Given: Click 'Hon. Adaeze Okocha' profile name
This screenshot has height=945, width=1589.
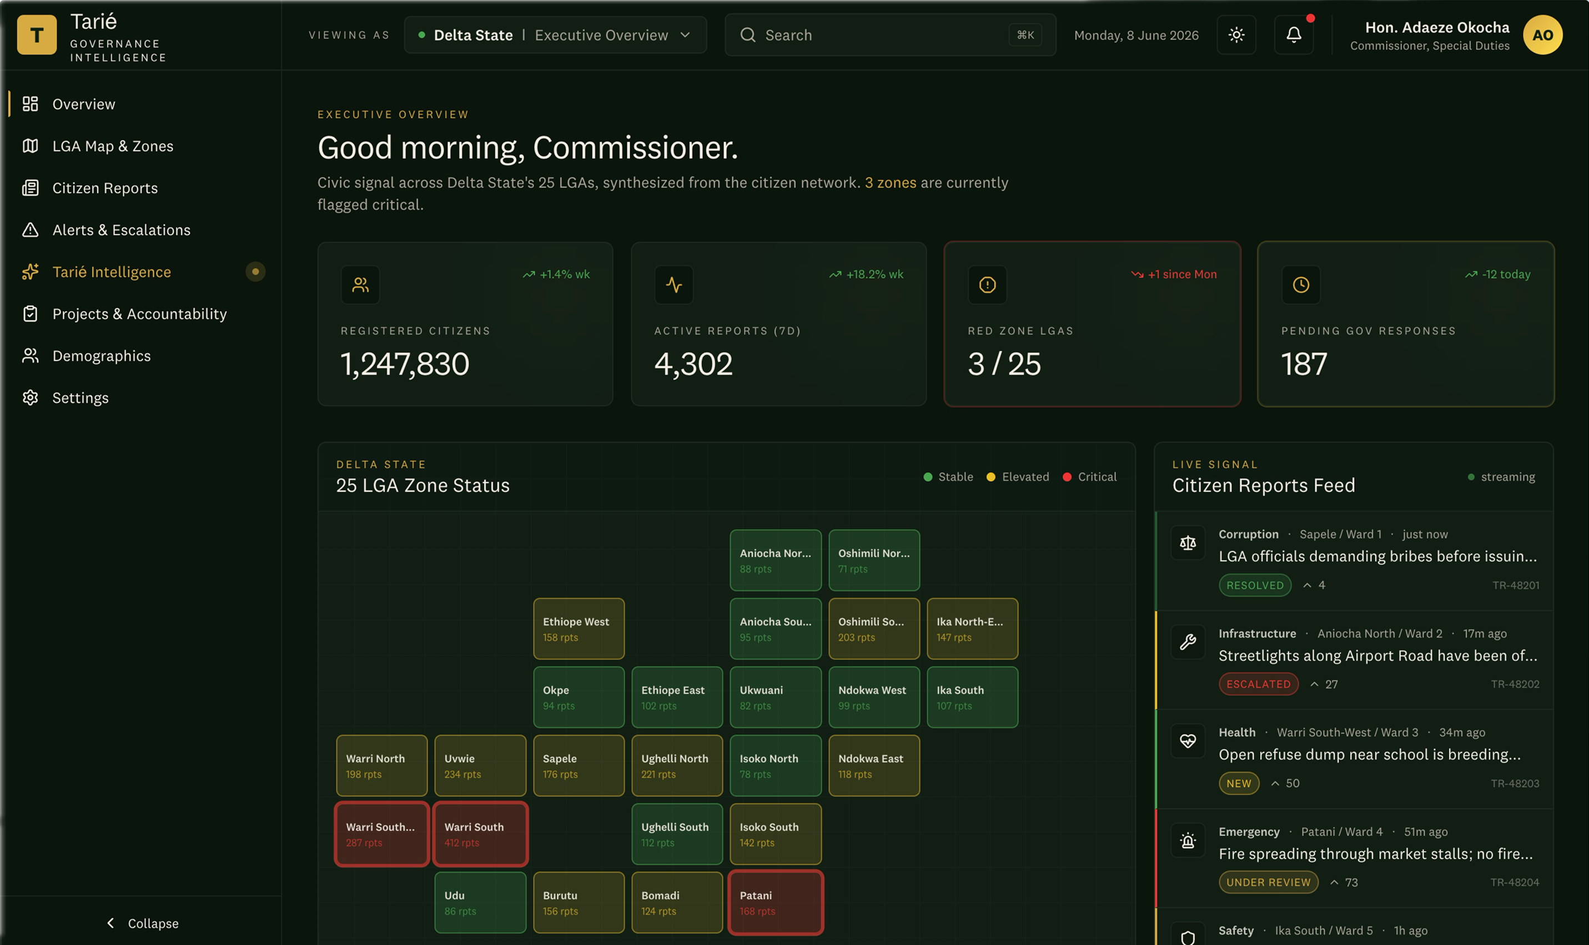Looking at the screenshot, I should 1437,27.
